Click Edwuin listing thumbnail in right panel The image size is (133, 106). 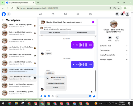coord(114,24)
